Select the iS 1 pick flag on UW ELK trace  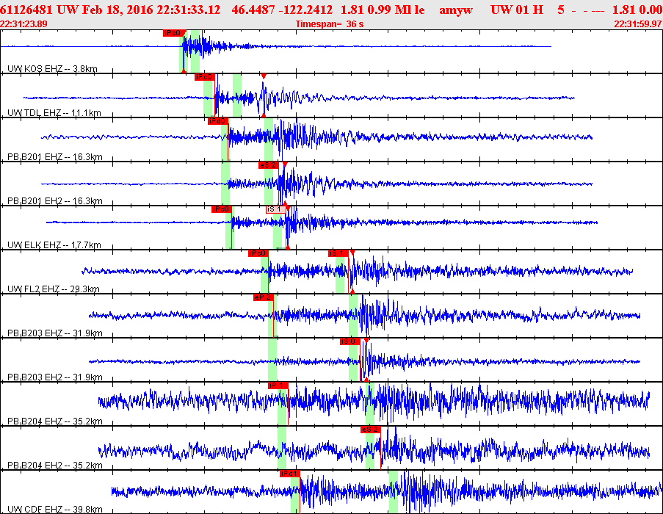[x=275, y=209]
